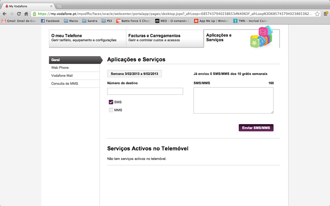Open the home page via the home icon
The height and width of the screenshot is (206, 330).
(x=26, y=14)
